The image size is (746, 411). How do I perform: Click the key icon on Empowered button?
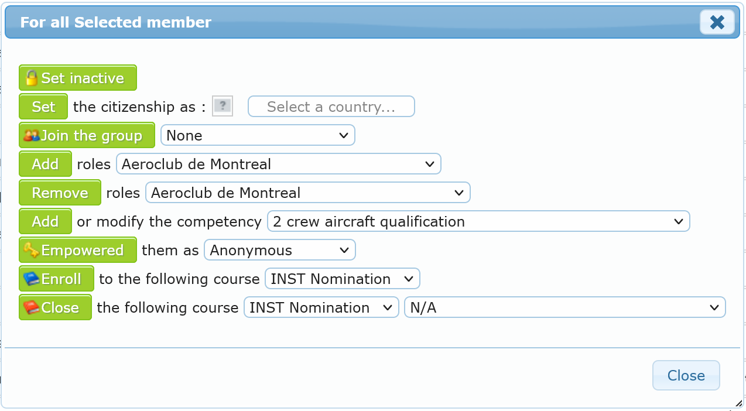coord(31,251)
